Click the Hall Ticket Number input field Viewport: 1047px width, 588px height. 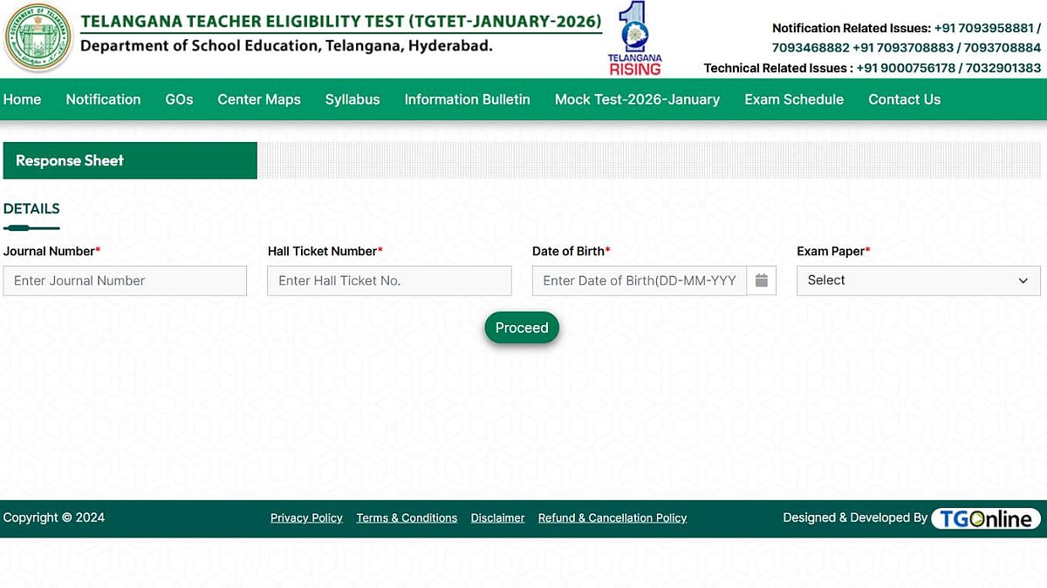click(x=389, y=280)
